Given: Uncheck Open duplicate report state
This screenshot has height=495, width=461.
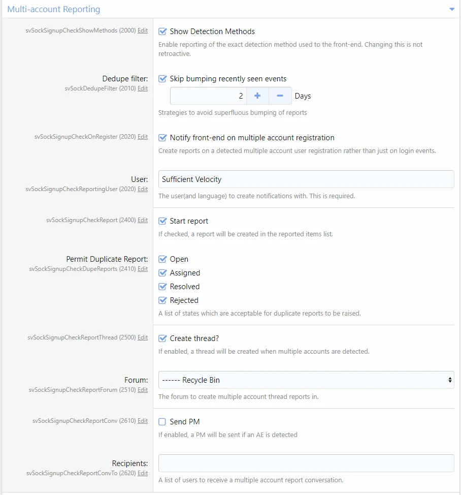Looking at the screenshot, I should click(163, 259).
